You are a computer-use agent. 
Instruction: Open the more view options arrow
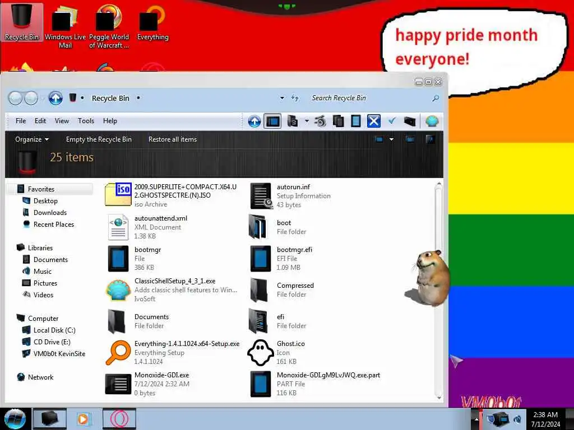(391, 139)
